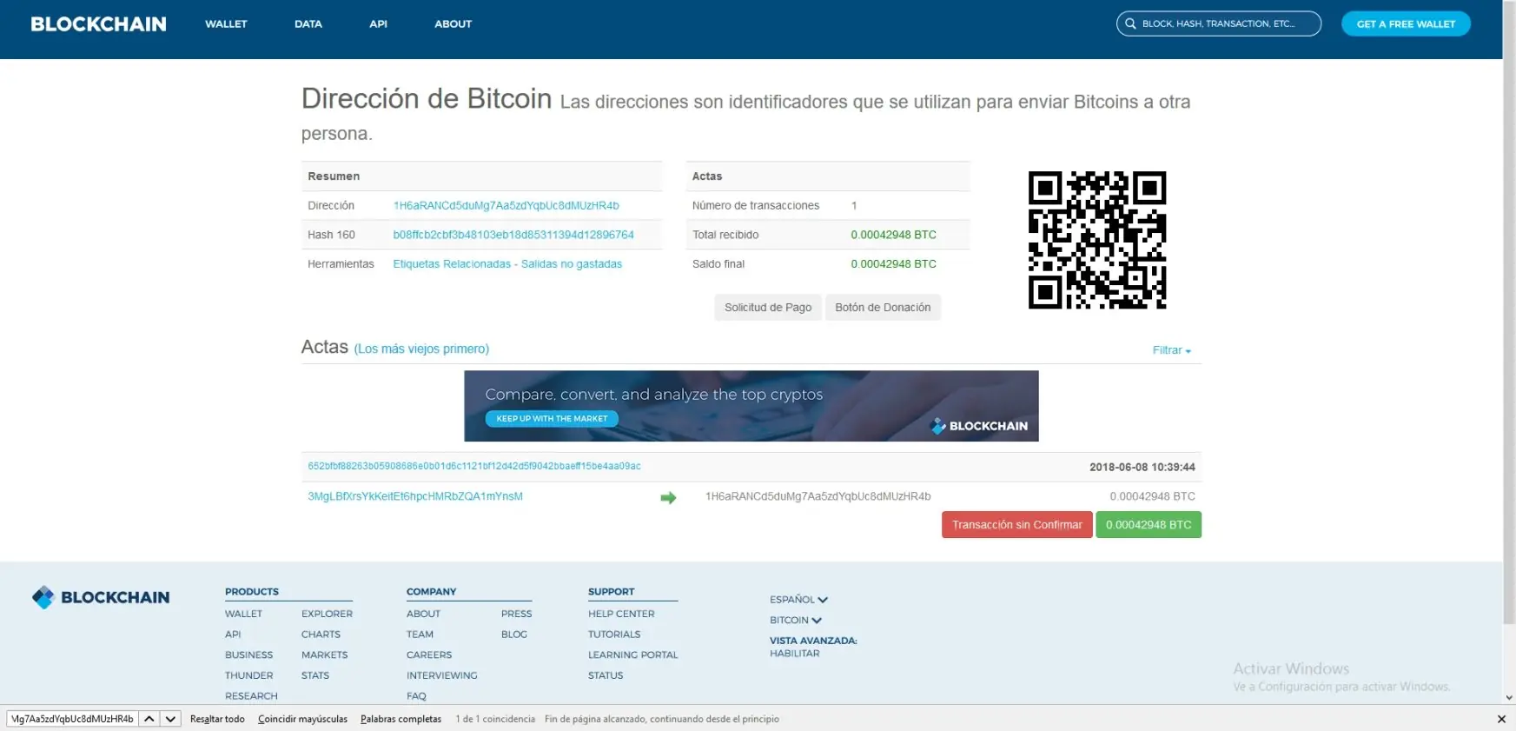
Task: Click the magnifier icon in the search box
Action: [x=1130, y=24]
